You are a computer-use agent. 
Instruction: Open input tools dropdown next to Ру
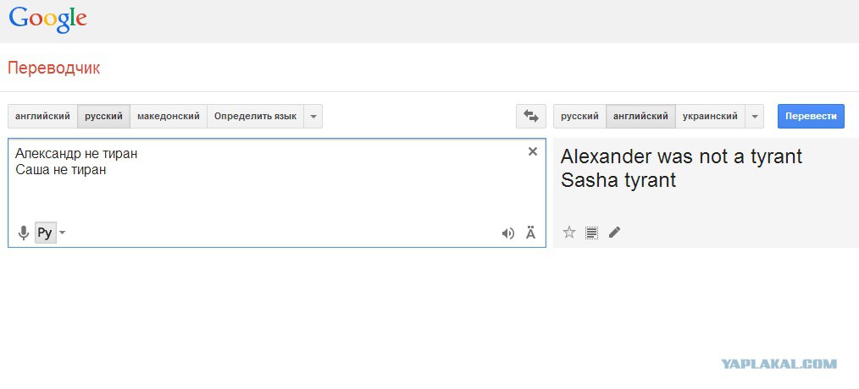point(63,233)
